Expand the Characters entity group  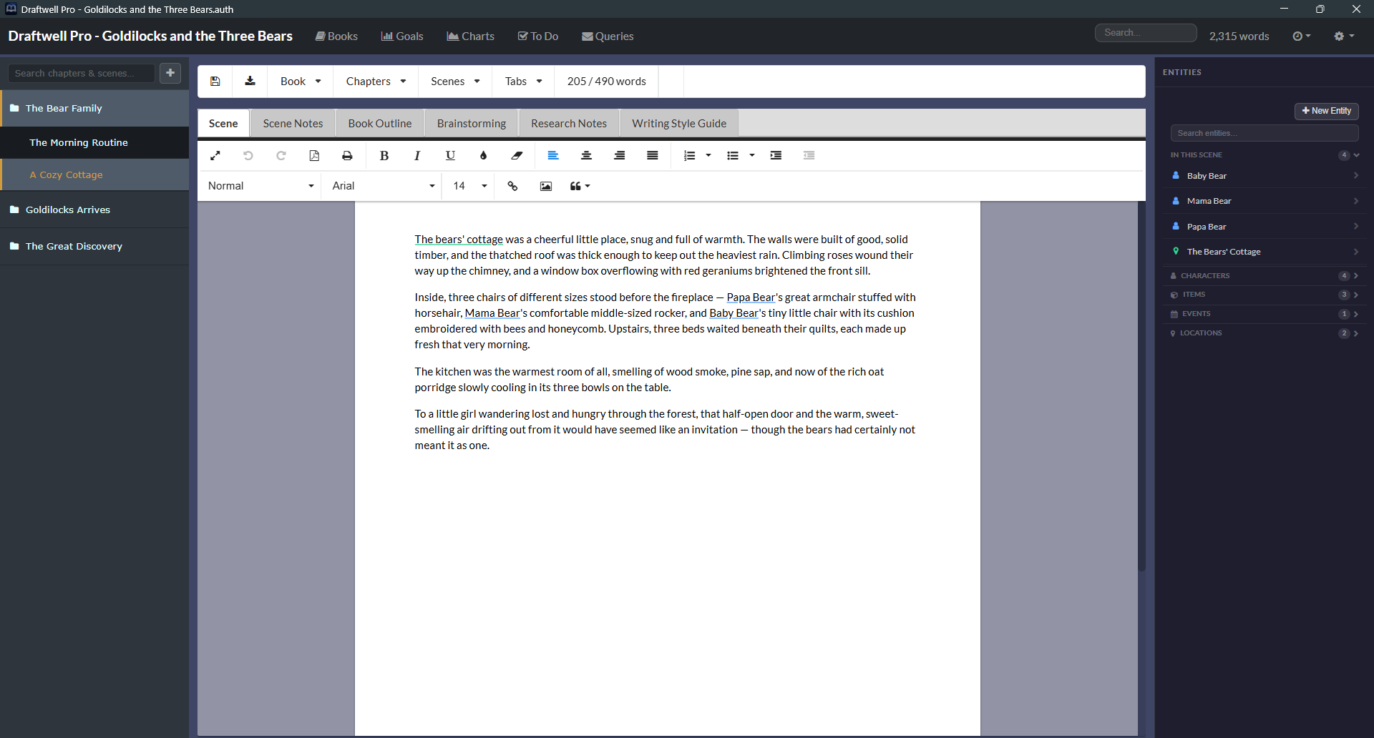[x=1265, y=276]
